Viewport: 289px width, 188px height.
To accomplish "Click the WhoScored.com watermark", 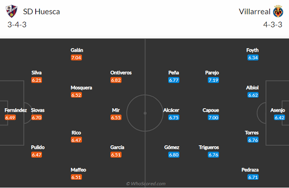I will tap(145, 184).
